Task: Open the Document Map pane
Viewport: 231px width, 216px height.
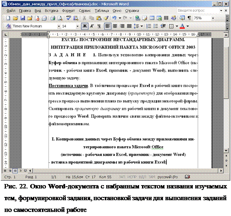Action: tap(182, 18)
